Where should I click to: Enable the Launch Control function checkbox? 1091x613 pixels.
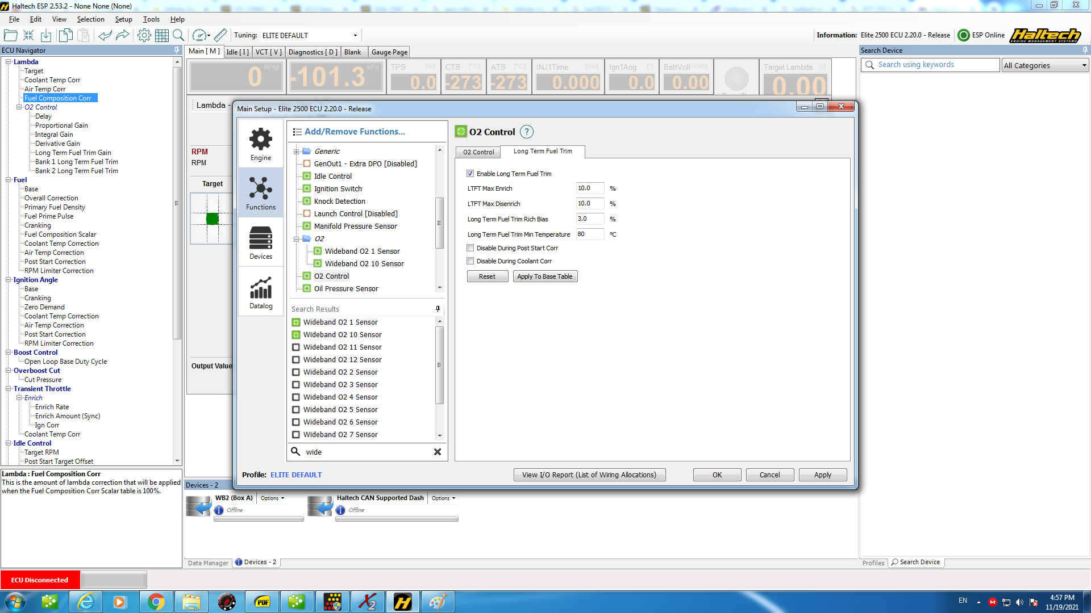click(307, 214)
